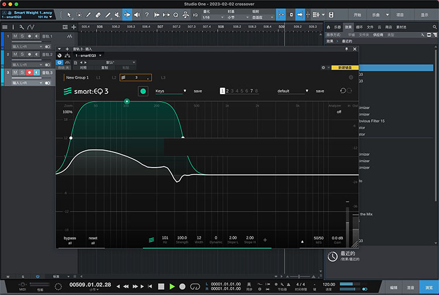The image size is (439, 295).
Task: Disarm the red record button on track 3
Action: 29,72
